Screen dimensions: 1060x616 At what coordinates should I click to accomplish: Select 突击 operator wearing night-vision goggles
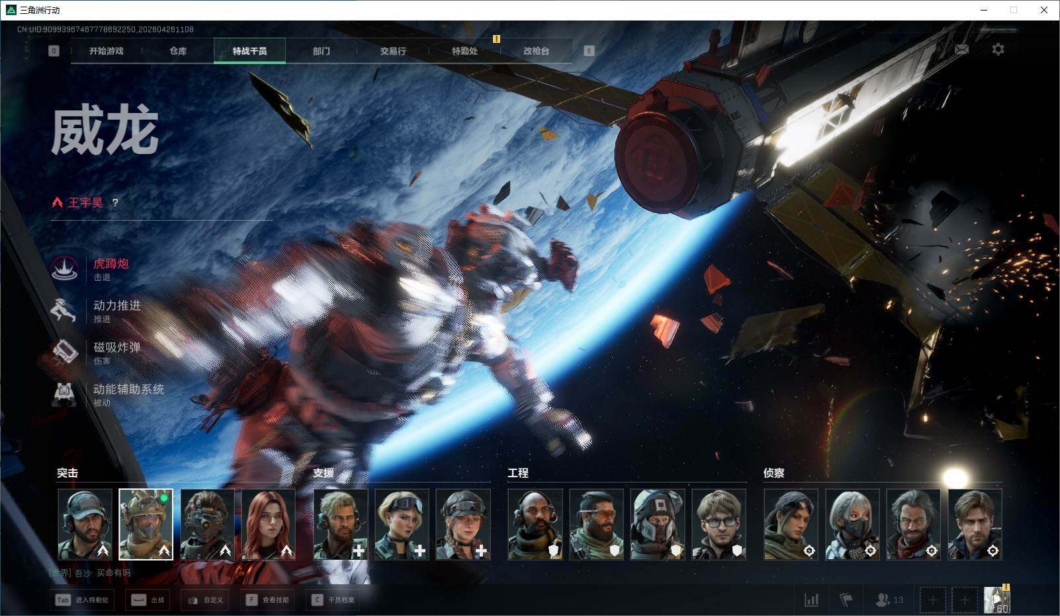click(x=207, y=524)
